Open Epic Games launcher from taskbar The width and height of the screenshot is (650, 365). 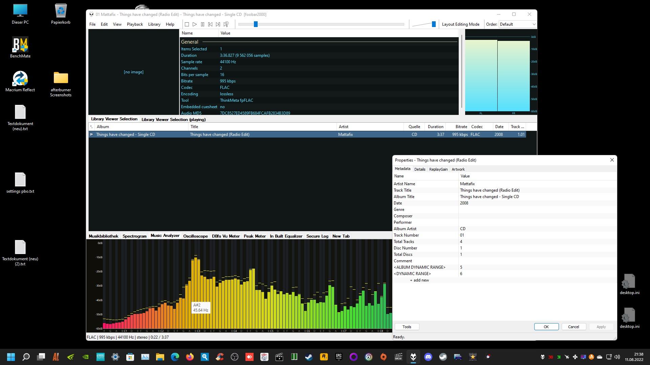(x=339, y=357)
